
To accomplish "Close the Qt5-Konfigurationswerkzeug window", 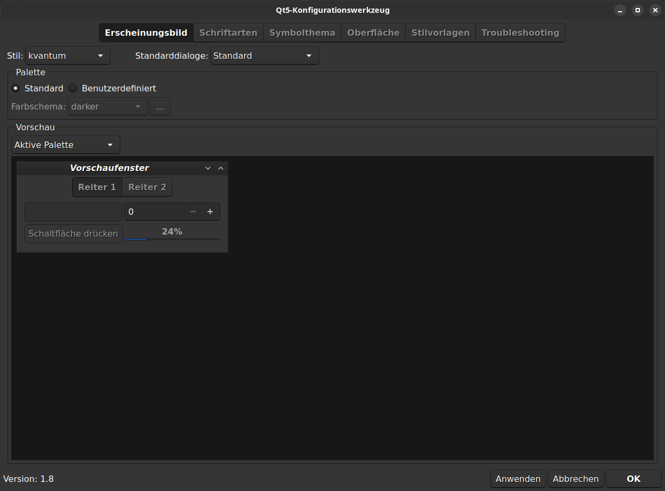I will [x=654, y=10].
